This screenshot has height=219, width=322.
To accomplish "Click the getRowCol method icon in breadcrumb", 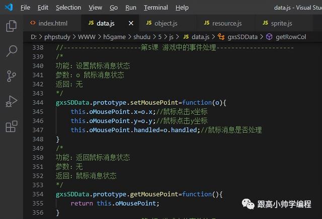I will (x=269, y=37).
